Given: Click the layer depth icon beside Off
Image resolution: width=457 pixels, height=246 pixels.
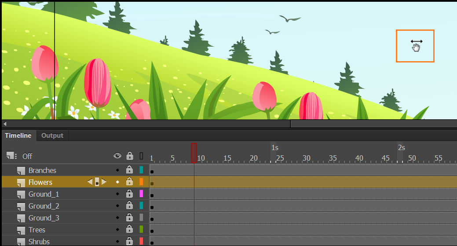Looking at the screenshot, I should pyautogui.click(x=12, y=155).
